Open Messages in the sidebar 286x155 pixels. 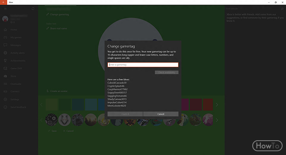point(16,45)
